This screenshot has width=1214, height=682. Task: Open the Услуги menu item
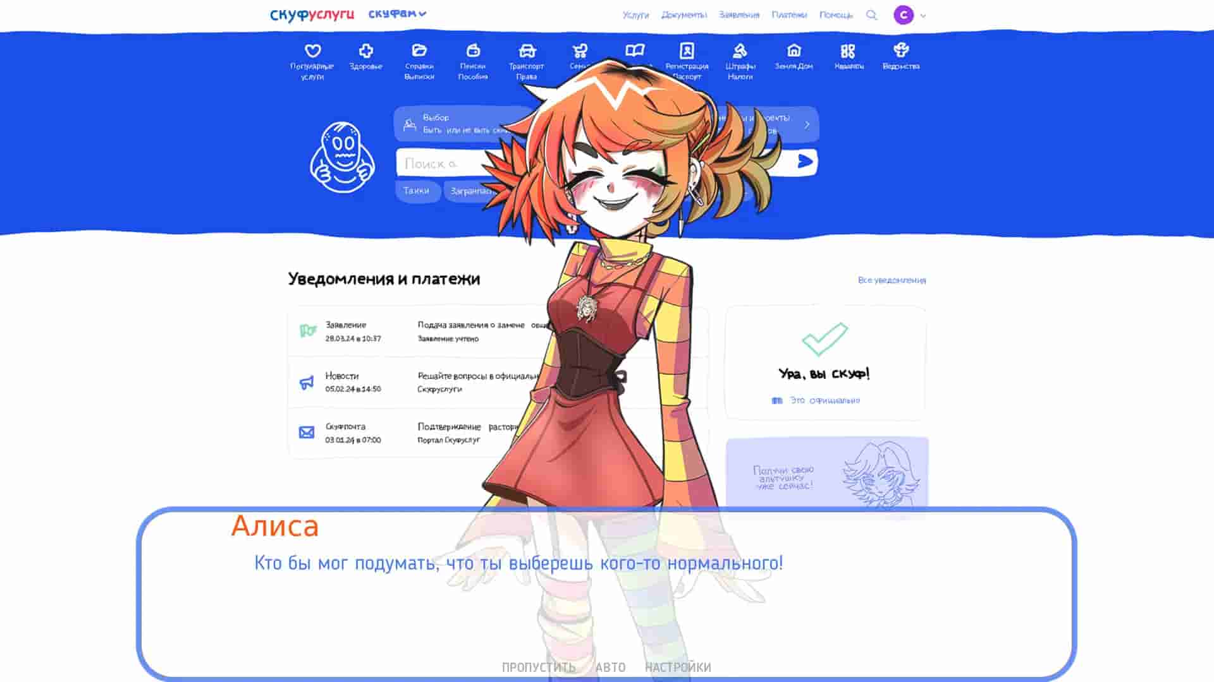[x=635, y=15]
